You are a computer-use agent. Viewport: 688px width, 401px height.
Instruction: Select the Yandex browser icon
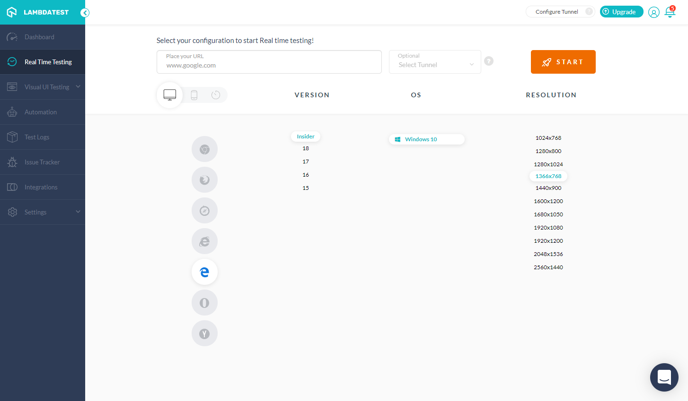coord(204,333)
